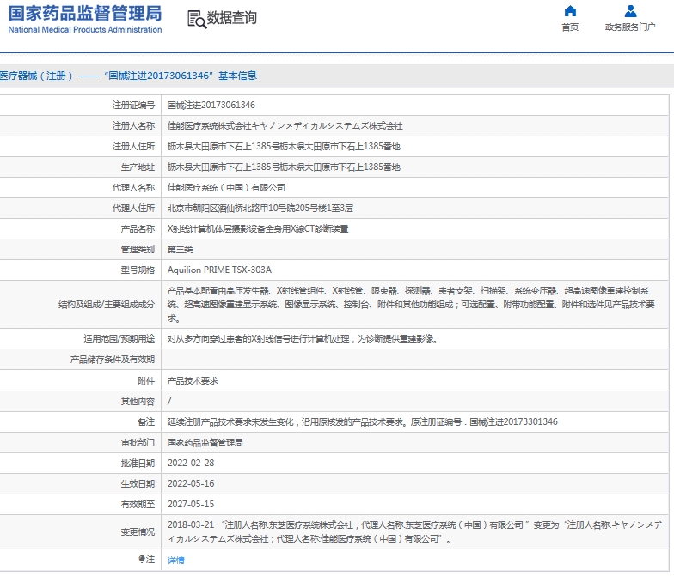Select registration number 国械注进20173061346 value
This screenshot has width=674, height=576.
(x=211, y=105)
